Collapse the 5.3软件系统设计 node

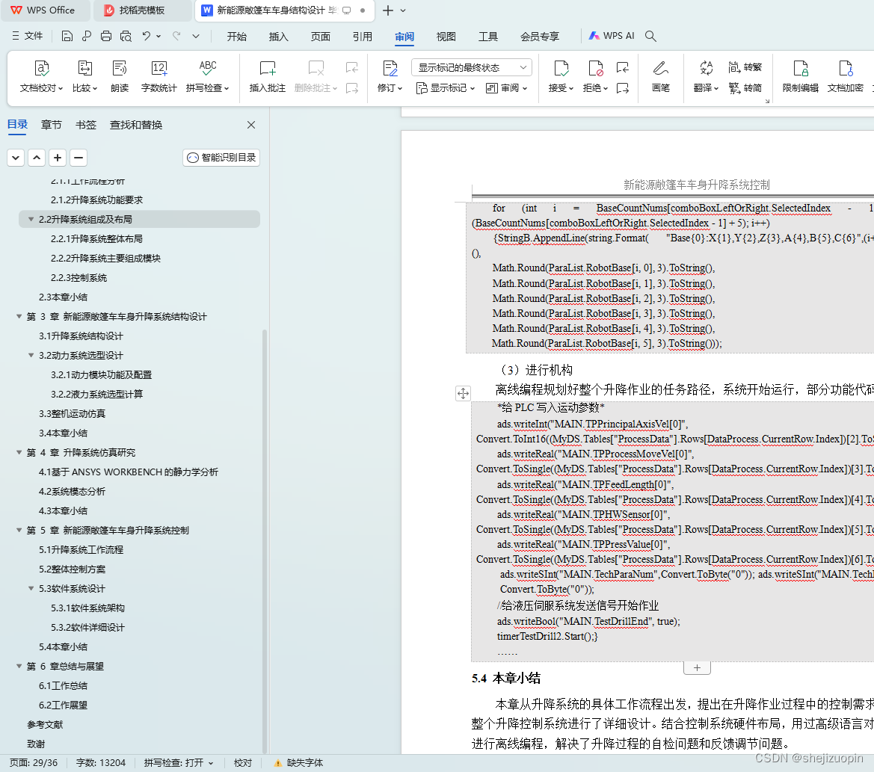click(x=31, y=588)
